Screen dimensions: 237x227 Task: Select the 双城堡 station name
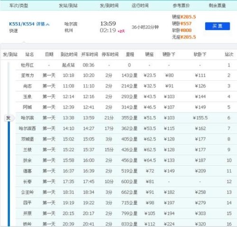click(27, 139)
